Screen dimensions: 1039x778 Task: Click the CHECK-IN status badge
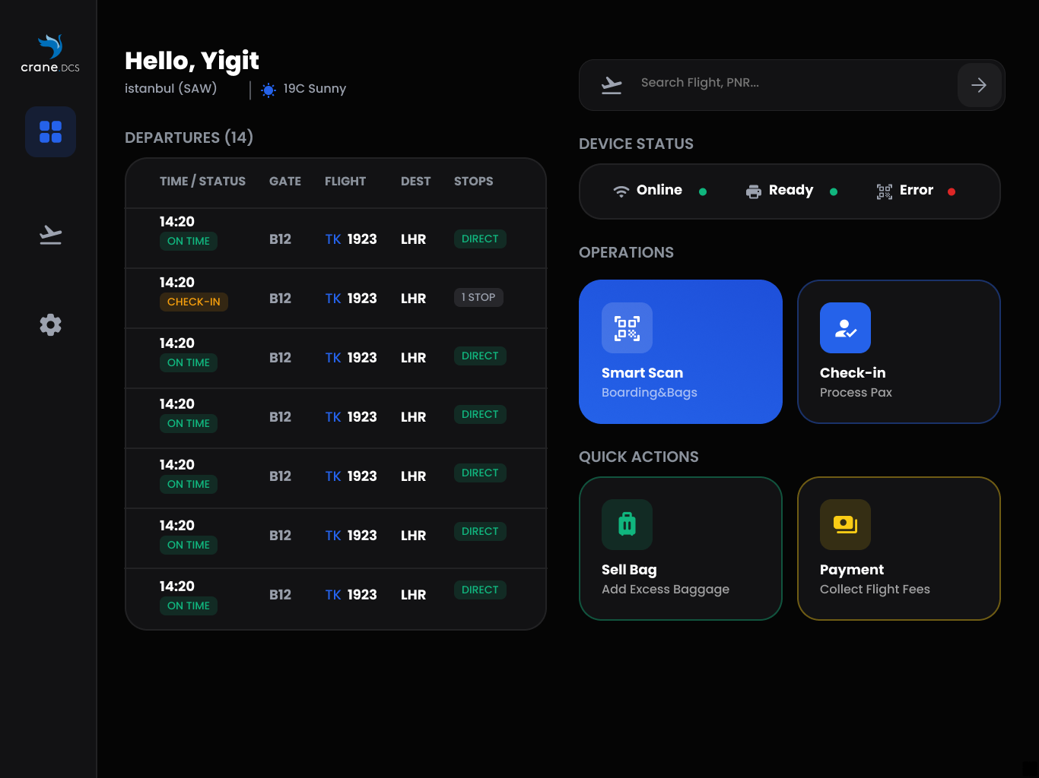tap(194, 302)
